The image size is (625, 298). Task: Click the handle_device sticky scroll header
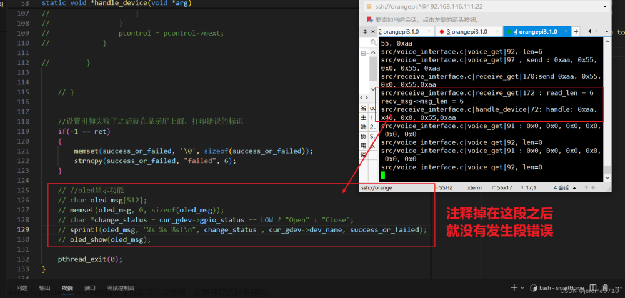[117, 4]
